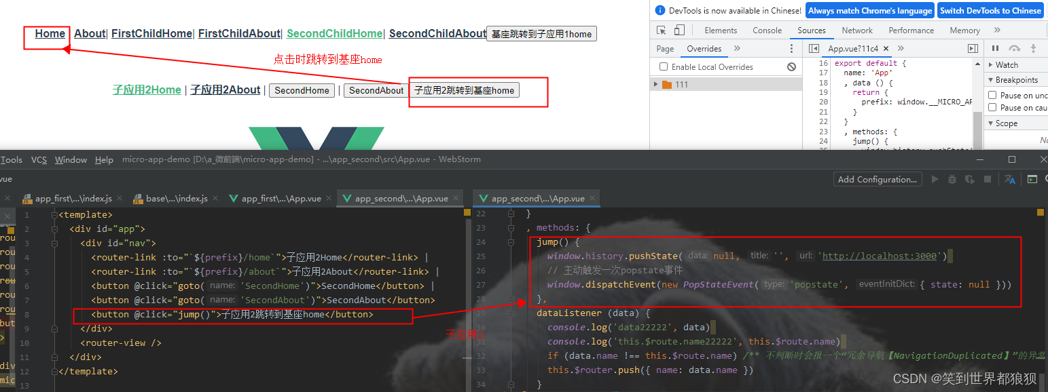Pause script execution in DevTools debugger
Image resolution: width=1048 pixels, height=392 pixels.
(996, 49)
